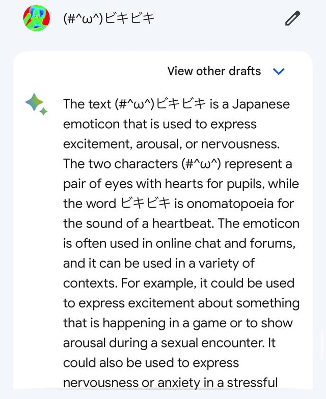This screenshot has width=326, height=399.
Task: Click the "View other drafts" label
Action: (x=214, y=71)
